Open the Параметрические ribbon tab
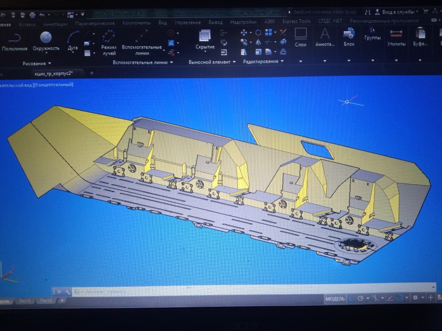The width and height of the screenshot is (442, 331). click(x=95, y=24)
